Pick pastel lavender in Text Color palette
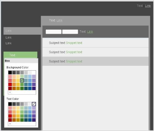Viewport: 154px width, 131px height. 34,108
